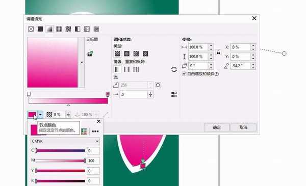Click the M magenta slider
This screenshot has width=306, height=186.
(x=61, y=161)
